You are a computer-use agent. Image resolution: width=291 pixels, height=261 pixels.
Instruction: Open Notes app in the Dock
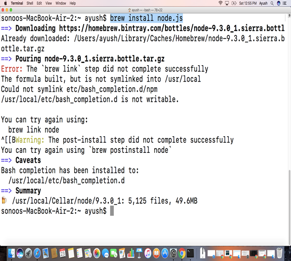click(x=71, y=254)
